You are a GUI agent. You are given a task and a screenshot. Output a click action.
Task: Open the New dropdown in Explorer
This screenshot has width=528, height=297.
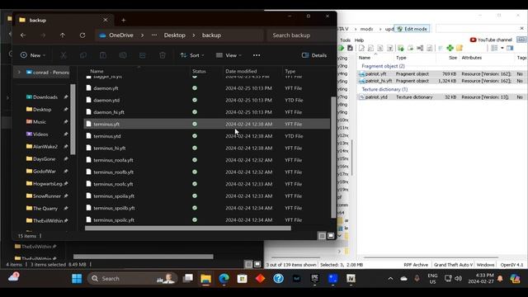[33, 55]
